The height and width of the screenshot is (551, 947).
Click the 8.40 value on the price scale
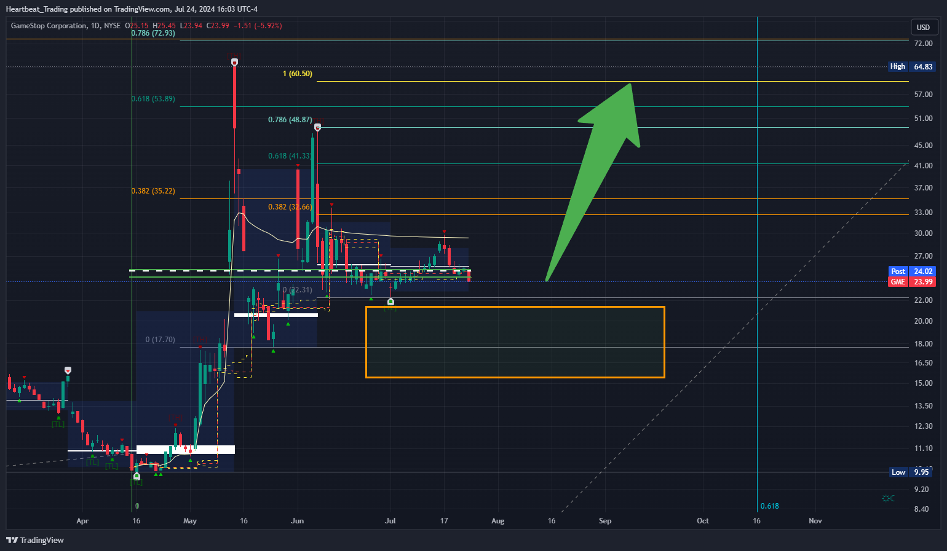coord(922,509)
